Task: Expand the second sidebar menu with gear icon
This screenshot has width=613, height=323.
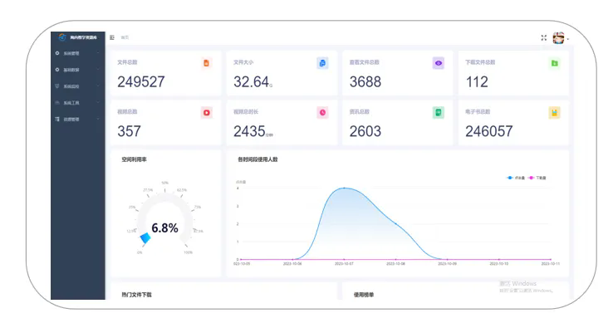Action: 77,70
